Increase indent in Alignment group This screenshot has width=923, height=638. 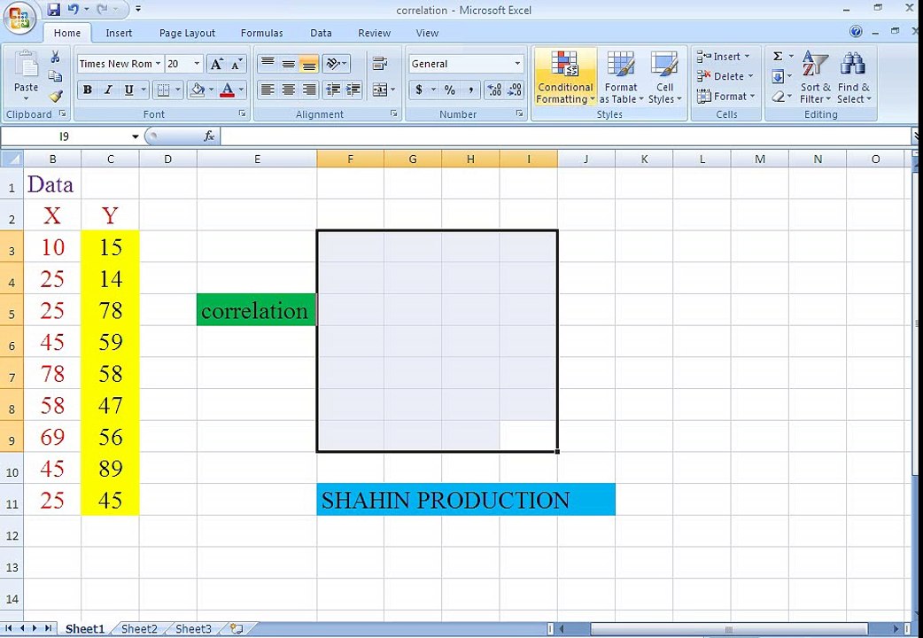pyautogui.click(x=353, y=89)
